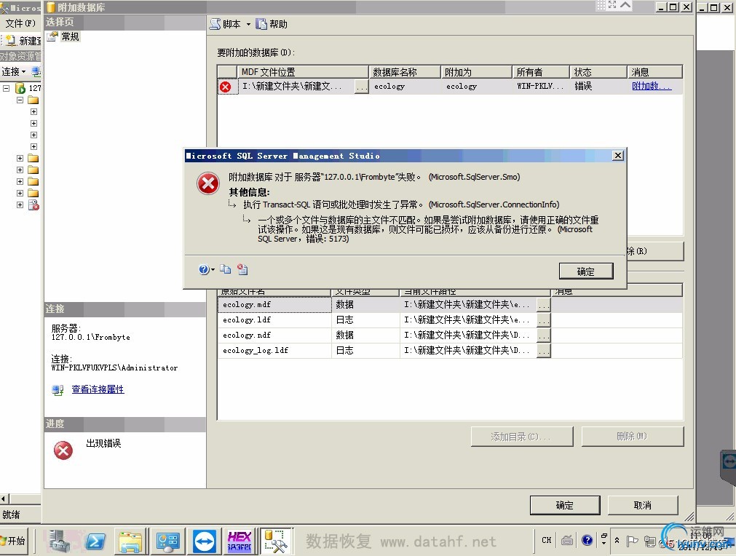
Task: Click the Object Explorer scrollbar left arrow
Action: 4,499
